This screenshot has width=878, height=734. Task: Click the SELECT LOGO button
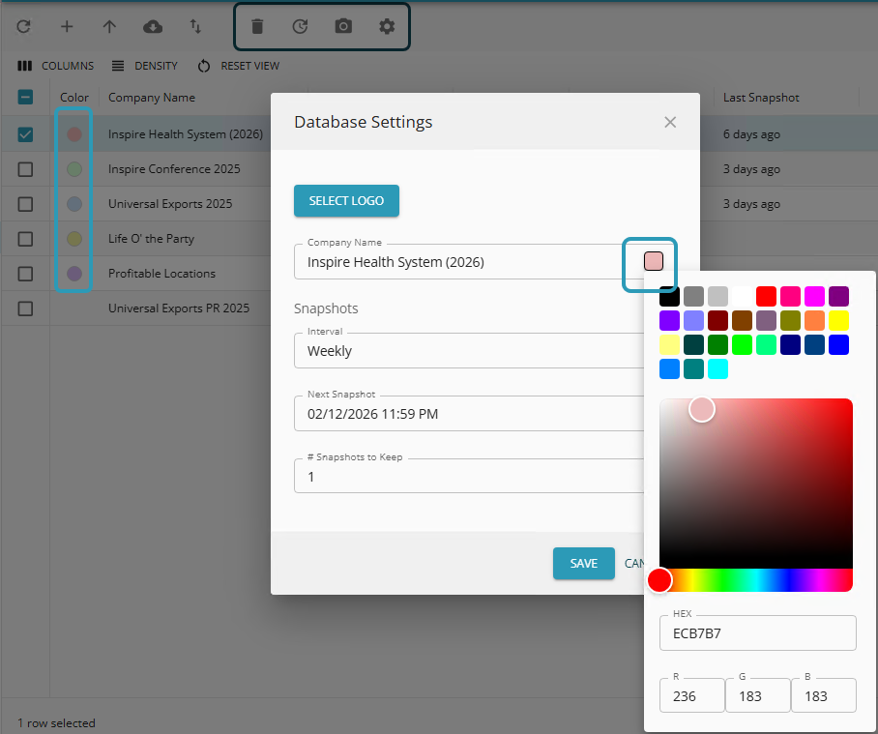[x=346, y=200]
